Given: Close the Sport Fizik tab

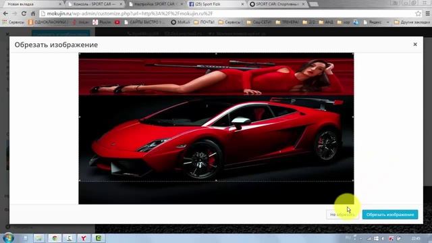Looking at the screenshot, I should click(x=242, y=4).
